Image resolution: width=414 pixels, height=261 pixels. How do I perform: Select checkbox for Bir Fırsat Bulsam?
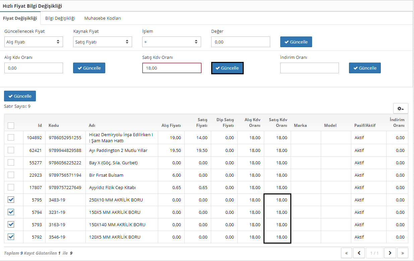click(11, 175)
